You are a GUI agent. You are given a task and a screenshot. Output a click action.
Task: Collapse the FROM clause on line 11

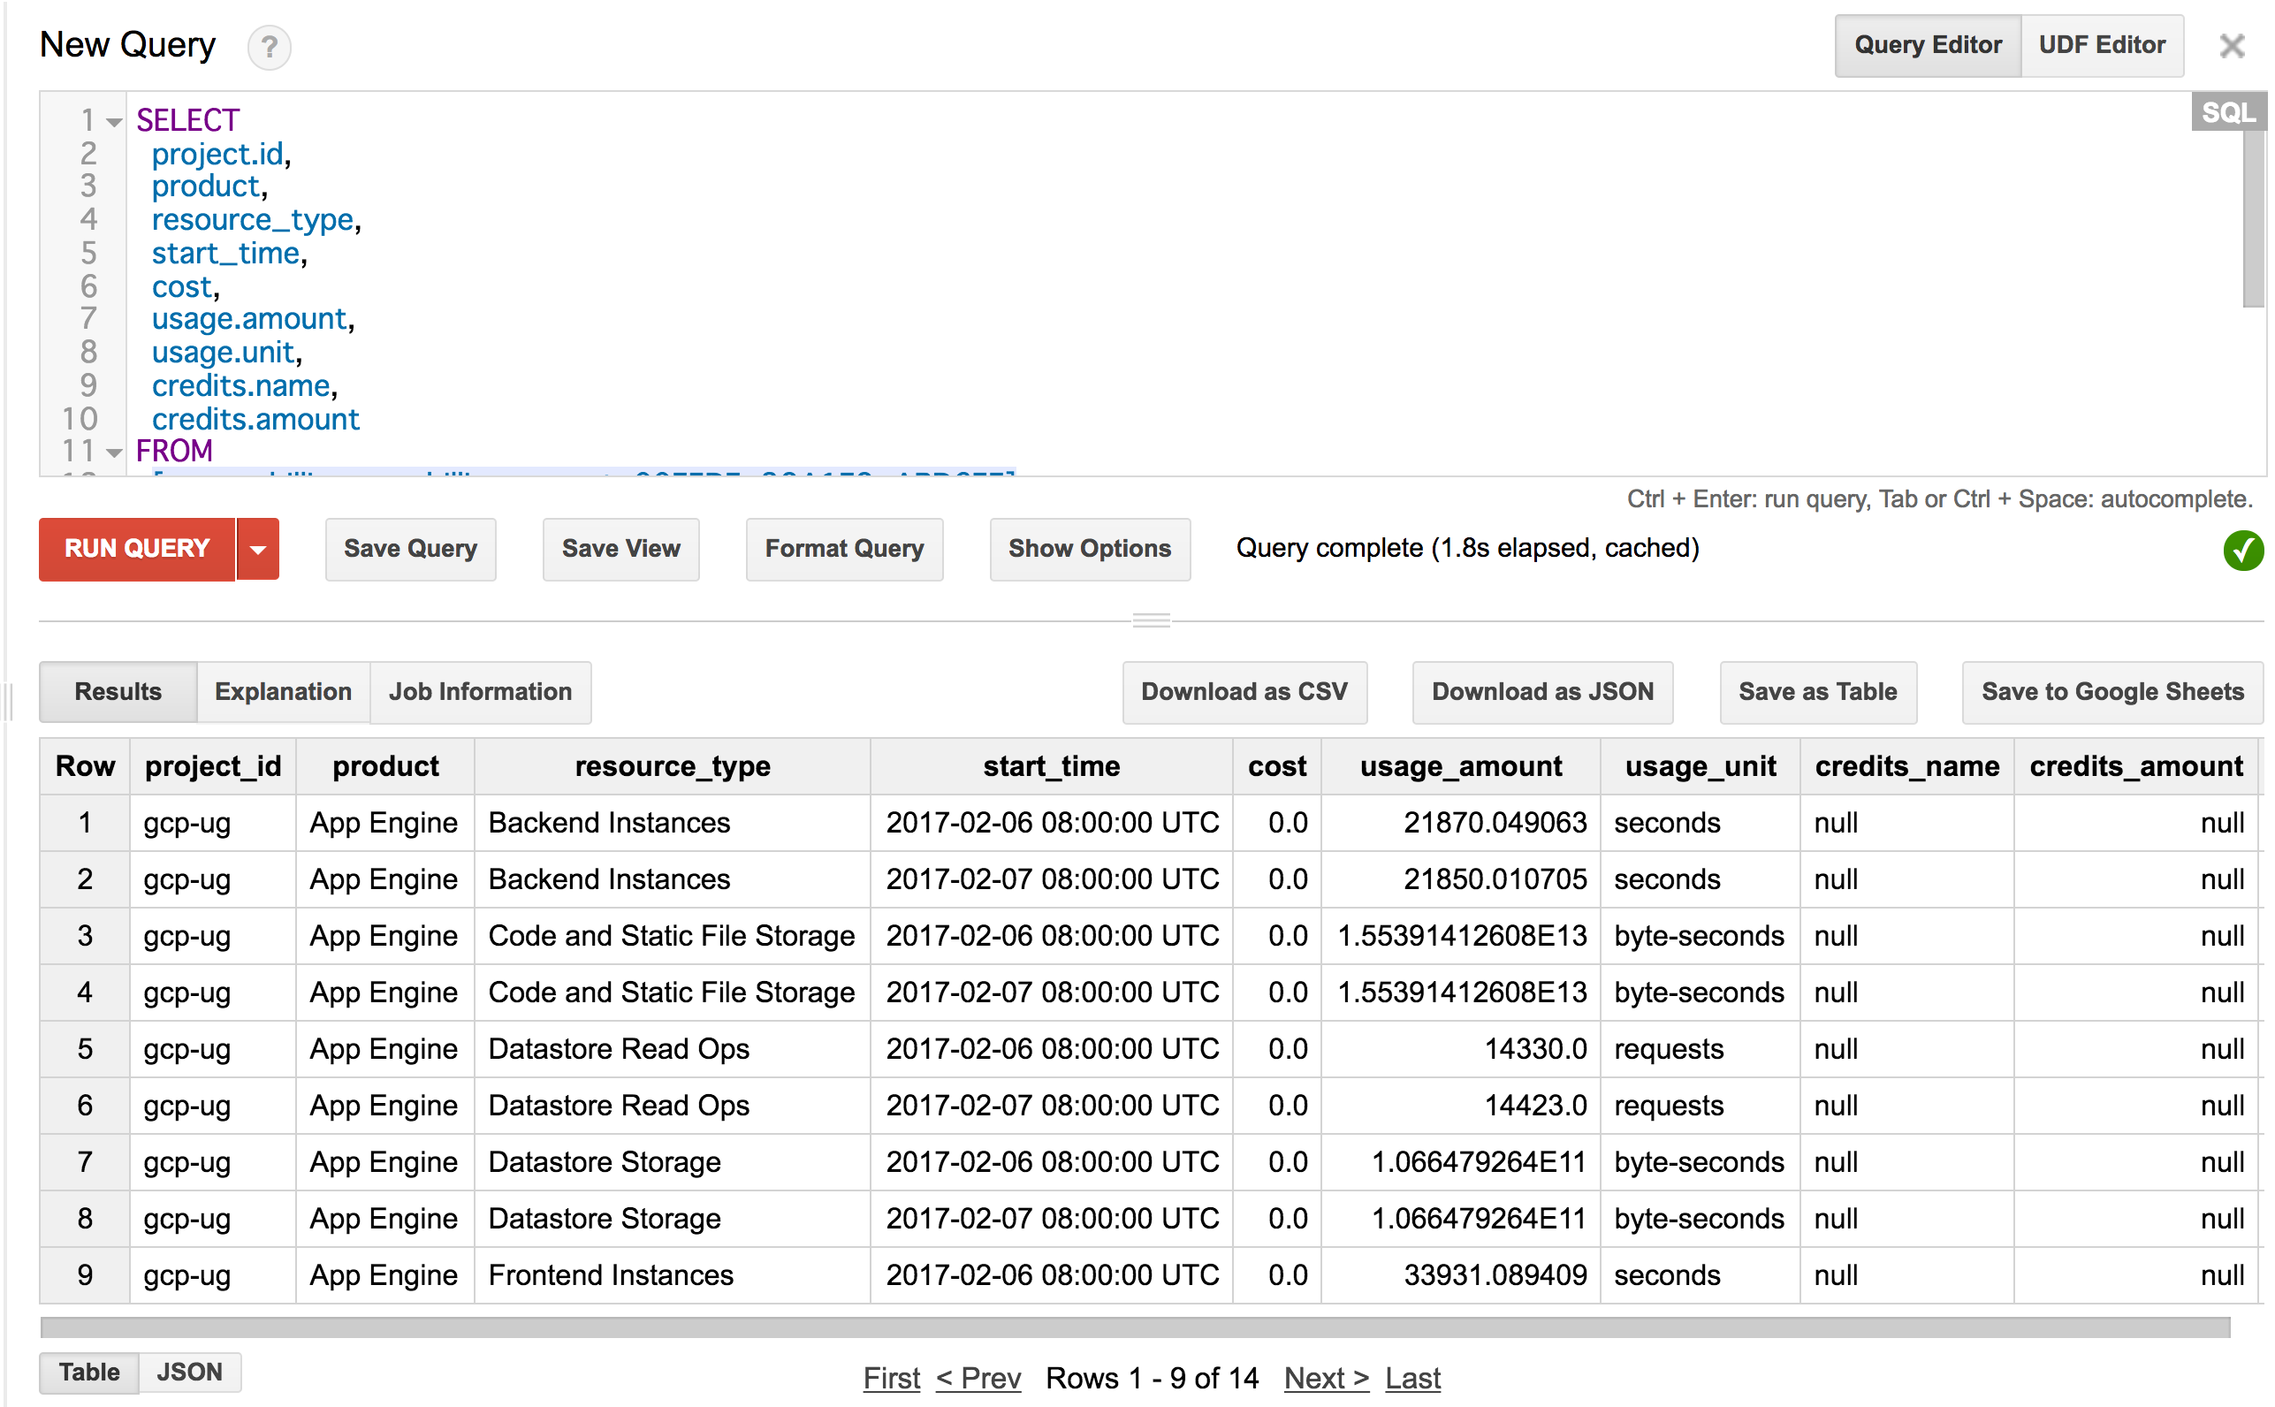click(112, 452)
